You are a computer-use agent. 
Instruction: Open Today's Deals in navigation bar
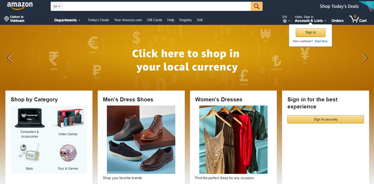(98, 20)
